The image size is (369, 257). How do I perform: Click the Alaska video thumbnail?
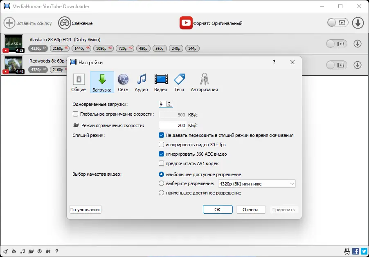[x=13, y=43]
